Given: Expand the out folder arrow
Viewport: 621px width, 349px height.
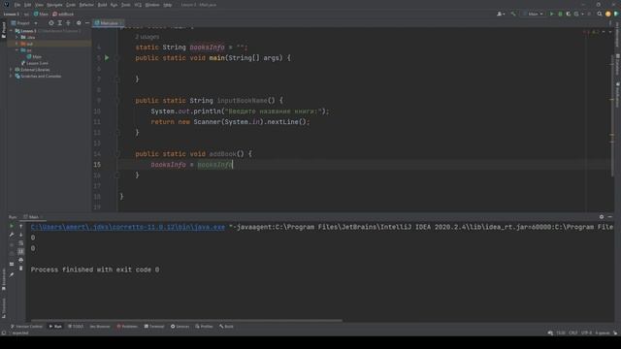Looking at the screenshot, I should (x=17, y=44).
